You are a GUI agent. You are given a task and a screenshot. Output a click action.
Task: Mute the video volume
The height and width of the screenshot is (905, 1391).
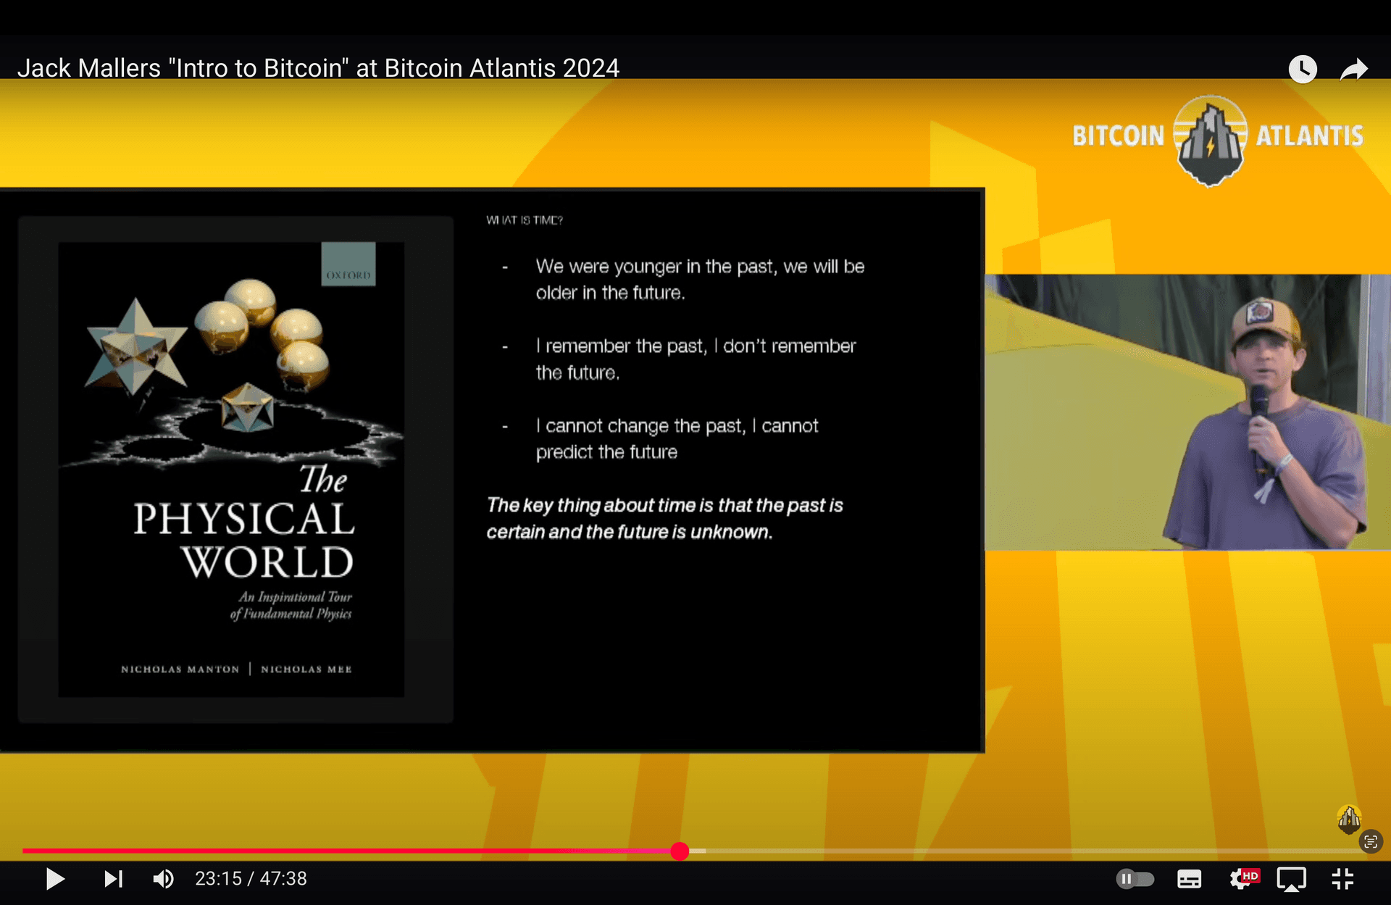(163, 879)
